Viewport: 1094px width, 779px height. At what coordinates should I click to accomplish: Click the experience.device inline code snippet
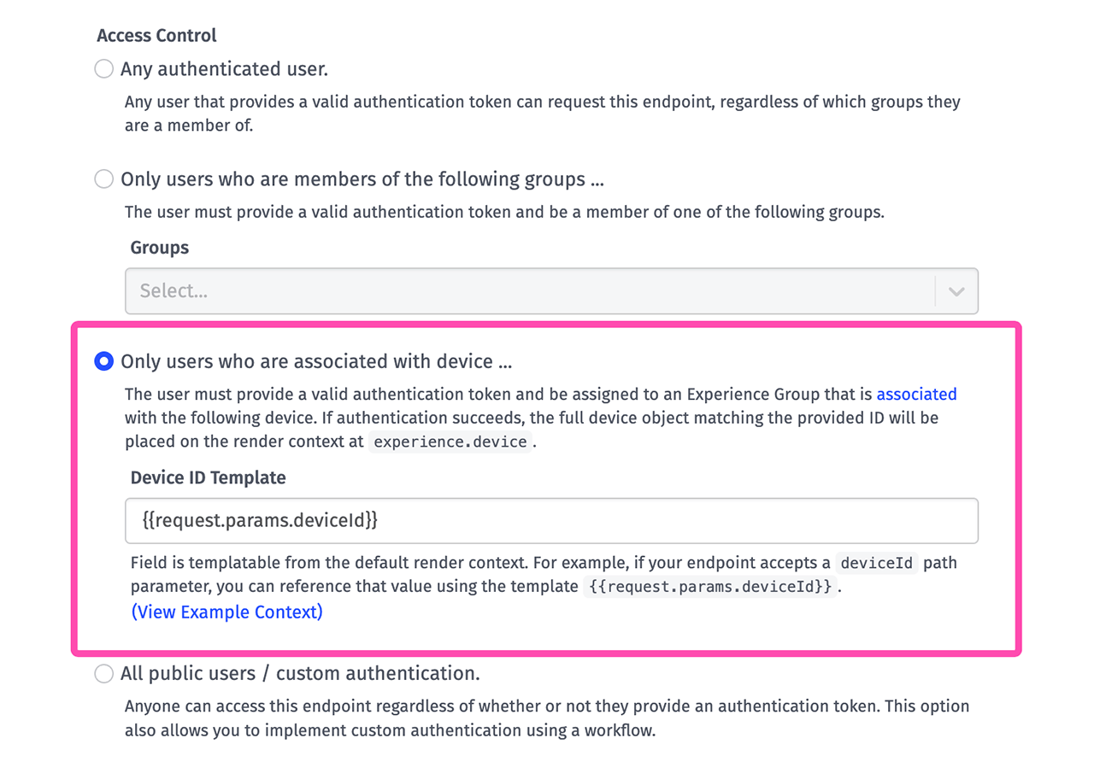[450, 442]
